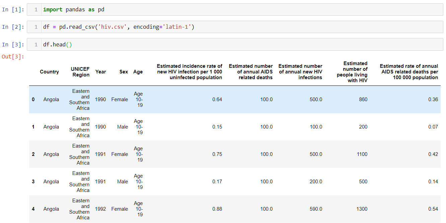Click Male in row 3
This screenshot has height=223, width=446.
point(123,182)
